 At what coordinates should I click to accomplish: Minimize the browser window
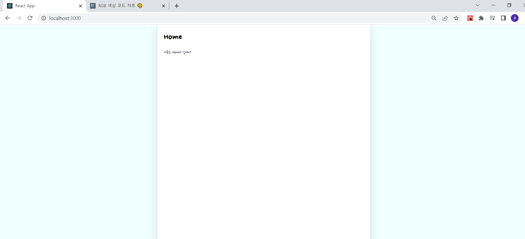point(493,5)
